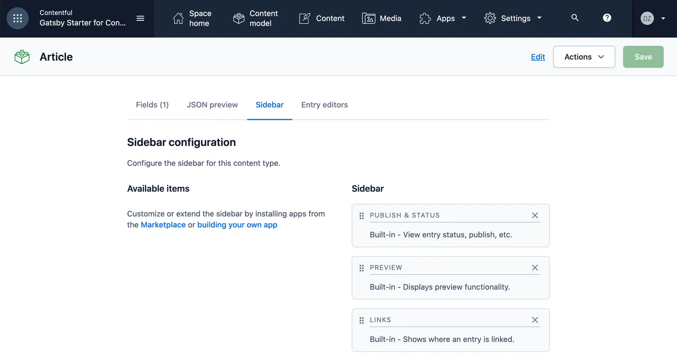This screenshot has width=677, height=358.
Task: Remove the Preview widget
Action: (x=535, y=267)
